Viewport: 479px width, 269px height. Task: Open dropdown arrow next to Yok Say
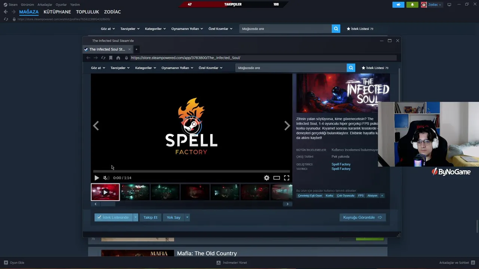pos(187,217)
